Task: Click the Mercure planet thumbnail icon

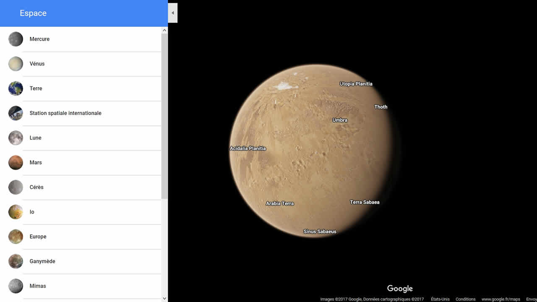Action: click(x=16, y=39)
